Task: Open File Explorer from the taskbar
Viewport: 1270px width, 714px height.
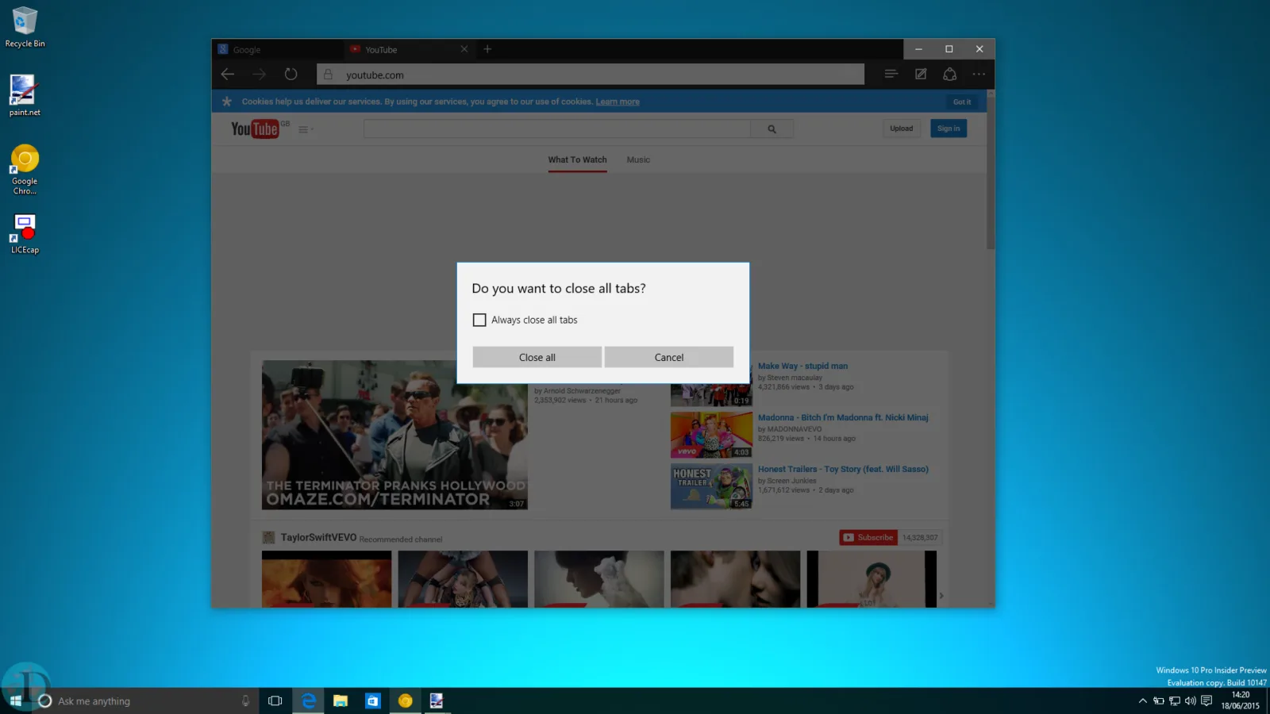Action: pos(341,701)
